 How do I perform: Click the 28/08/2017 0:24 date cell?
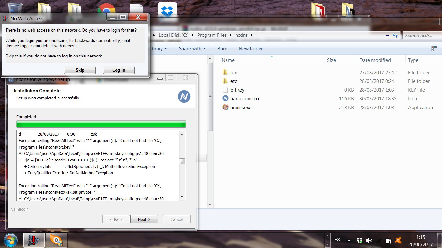[377, 81]
